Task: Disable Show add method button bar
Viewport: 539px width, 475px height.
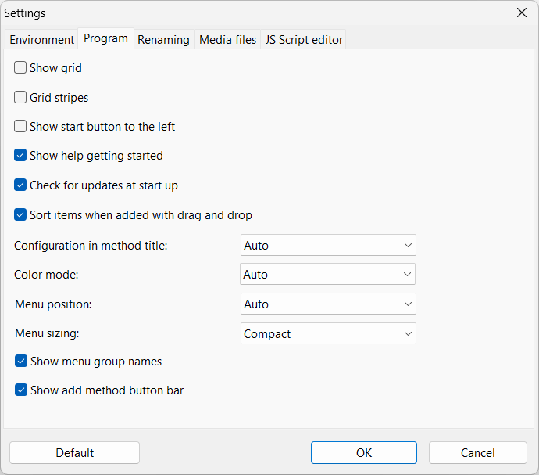Action: [21, 390]
